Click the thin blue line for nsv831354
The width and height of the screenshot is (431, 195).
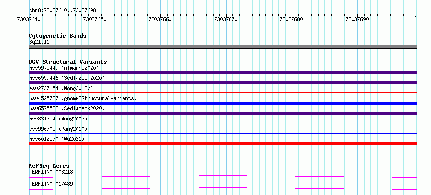pos(223,123)
